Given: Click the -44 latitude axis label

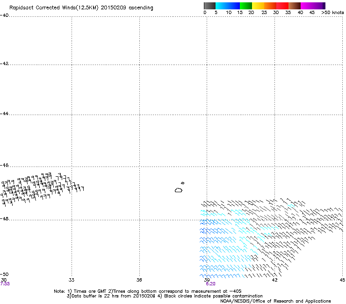Looking at the screenshot, I should pos(4,114).
